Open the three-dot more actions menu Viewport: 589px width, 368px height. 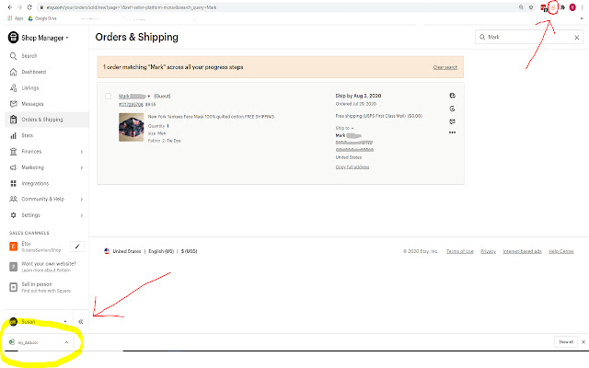(x=452, y=132)
